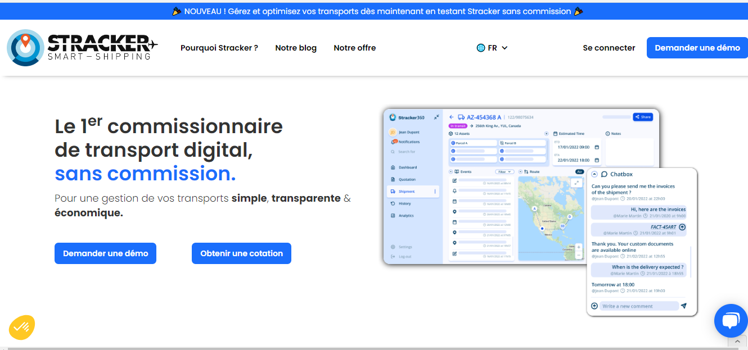Image resolution: width=748 pixels, height=350 pixels.
Task: Click the Notifications bell in preview sidebar
Action: click(x=405, y=142)
